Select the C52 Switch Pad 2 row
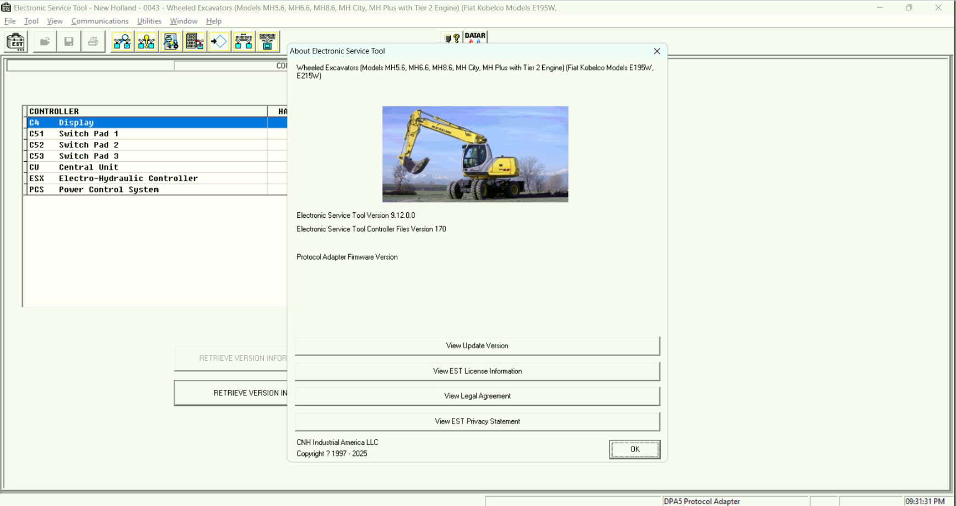Viewport: 956px width, 506px height. click(x=156, y=145)
